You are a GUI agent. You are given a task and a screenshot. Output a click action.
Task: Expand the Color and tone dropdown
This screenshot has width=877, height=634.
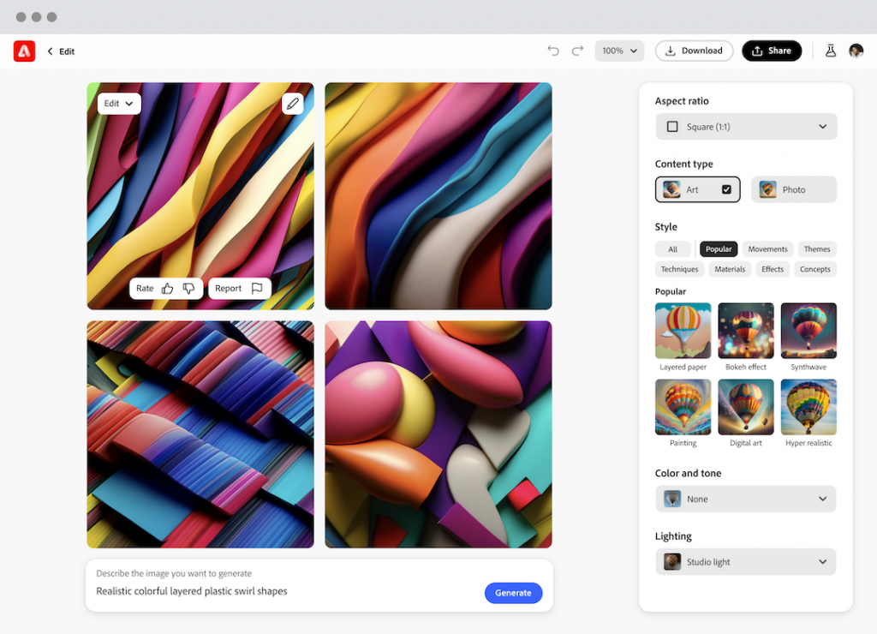745,499
